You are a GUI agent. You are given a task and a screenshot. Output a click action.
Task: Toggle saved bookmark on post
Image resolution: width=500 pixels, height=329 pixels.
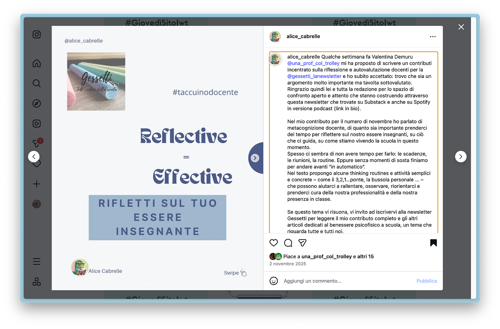coord(433,243)
